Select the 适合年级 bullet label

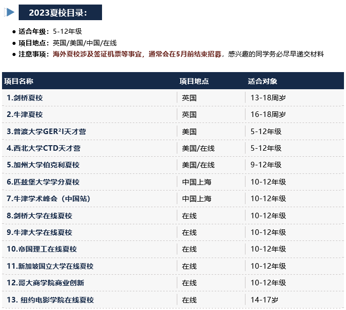coord(34,31)
